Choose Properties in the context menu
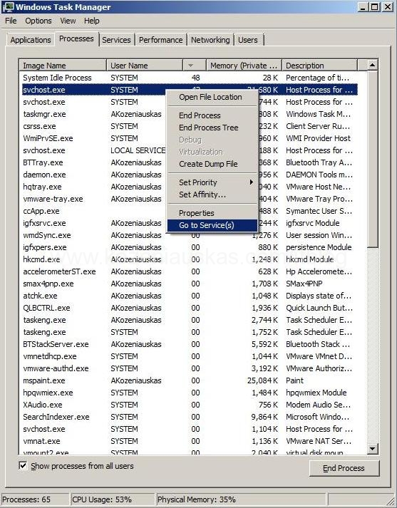This screenshot has width=397, height=508. [x=212, y=213]
